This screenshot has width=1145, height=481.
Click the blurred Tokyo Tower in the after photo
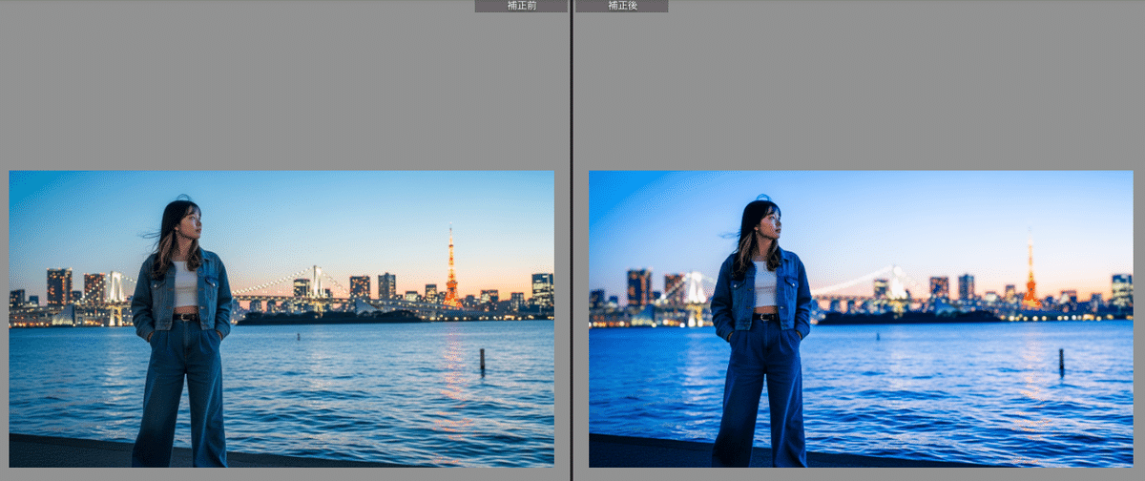tap(1030, 277)
